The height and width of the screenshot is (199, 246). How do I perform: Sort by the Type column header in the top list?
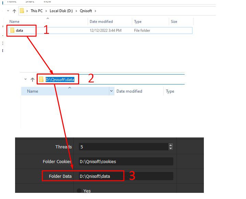coord(138,22)
